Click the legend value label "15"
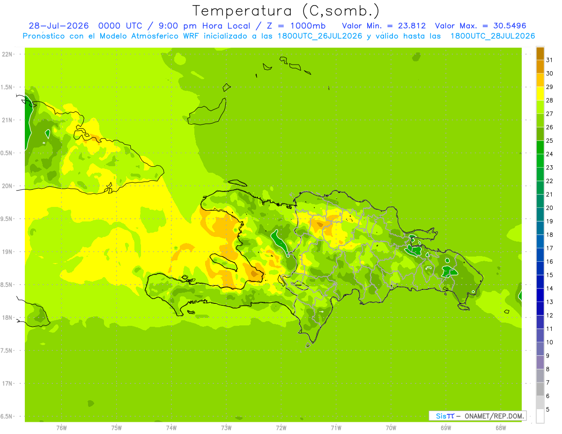Viewport: 562px width, 434px height. [549, 275]
